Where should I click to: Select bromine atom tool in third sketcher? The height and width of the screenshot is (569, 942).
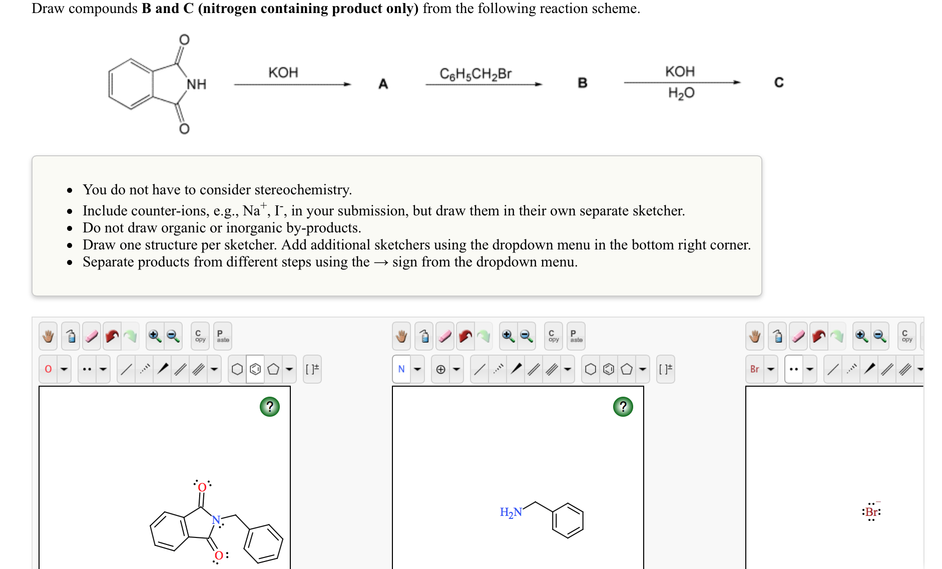tap(755, 369)
